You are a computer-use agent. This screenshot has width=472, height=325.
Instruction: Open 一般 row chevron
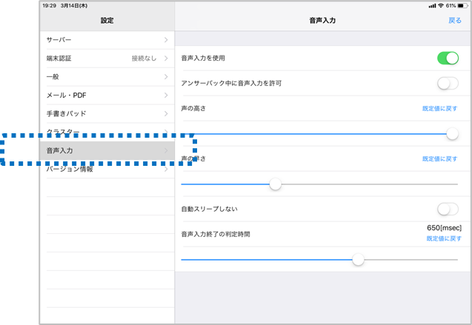(166, 76)
